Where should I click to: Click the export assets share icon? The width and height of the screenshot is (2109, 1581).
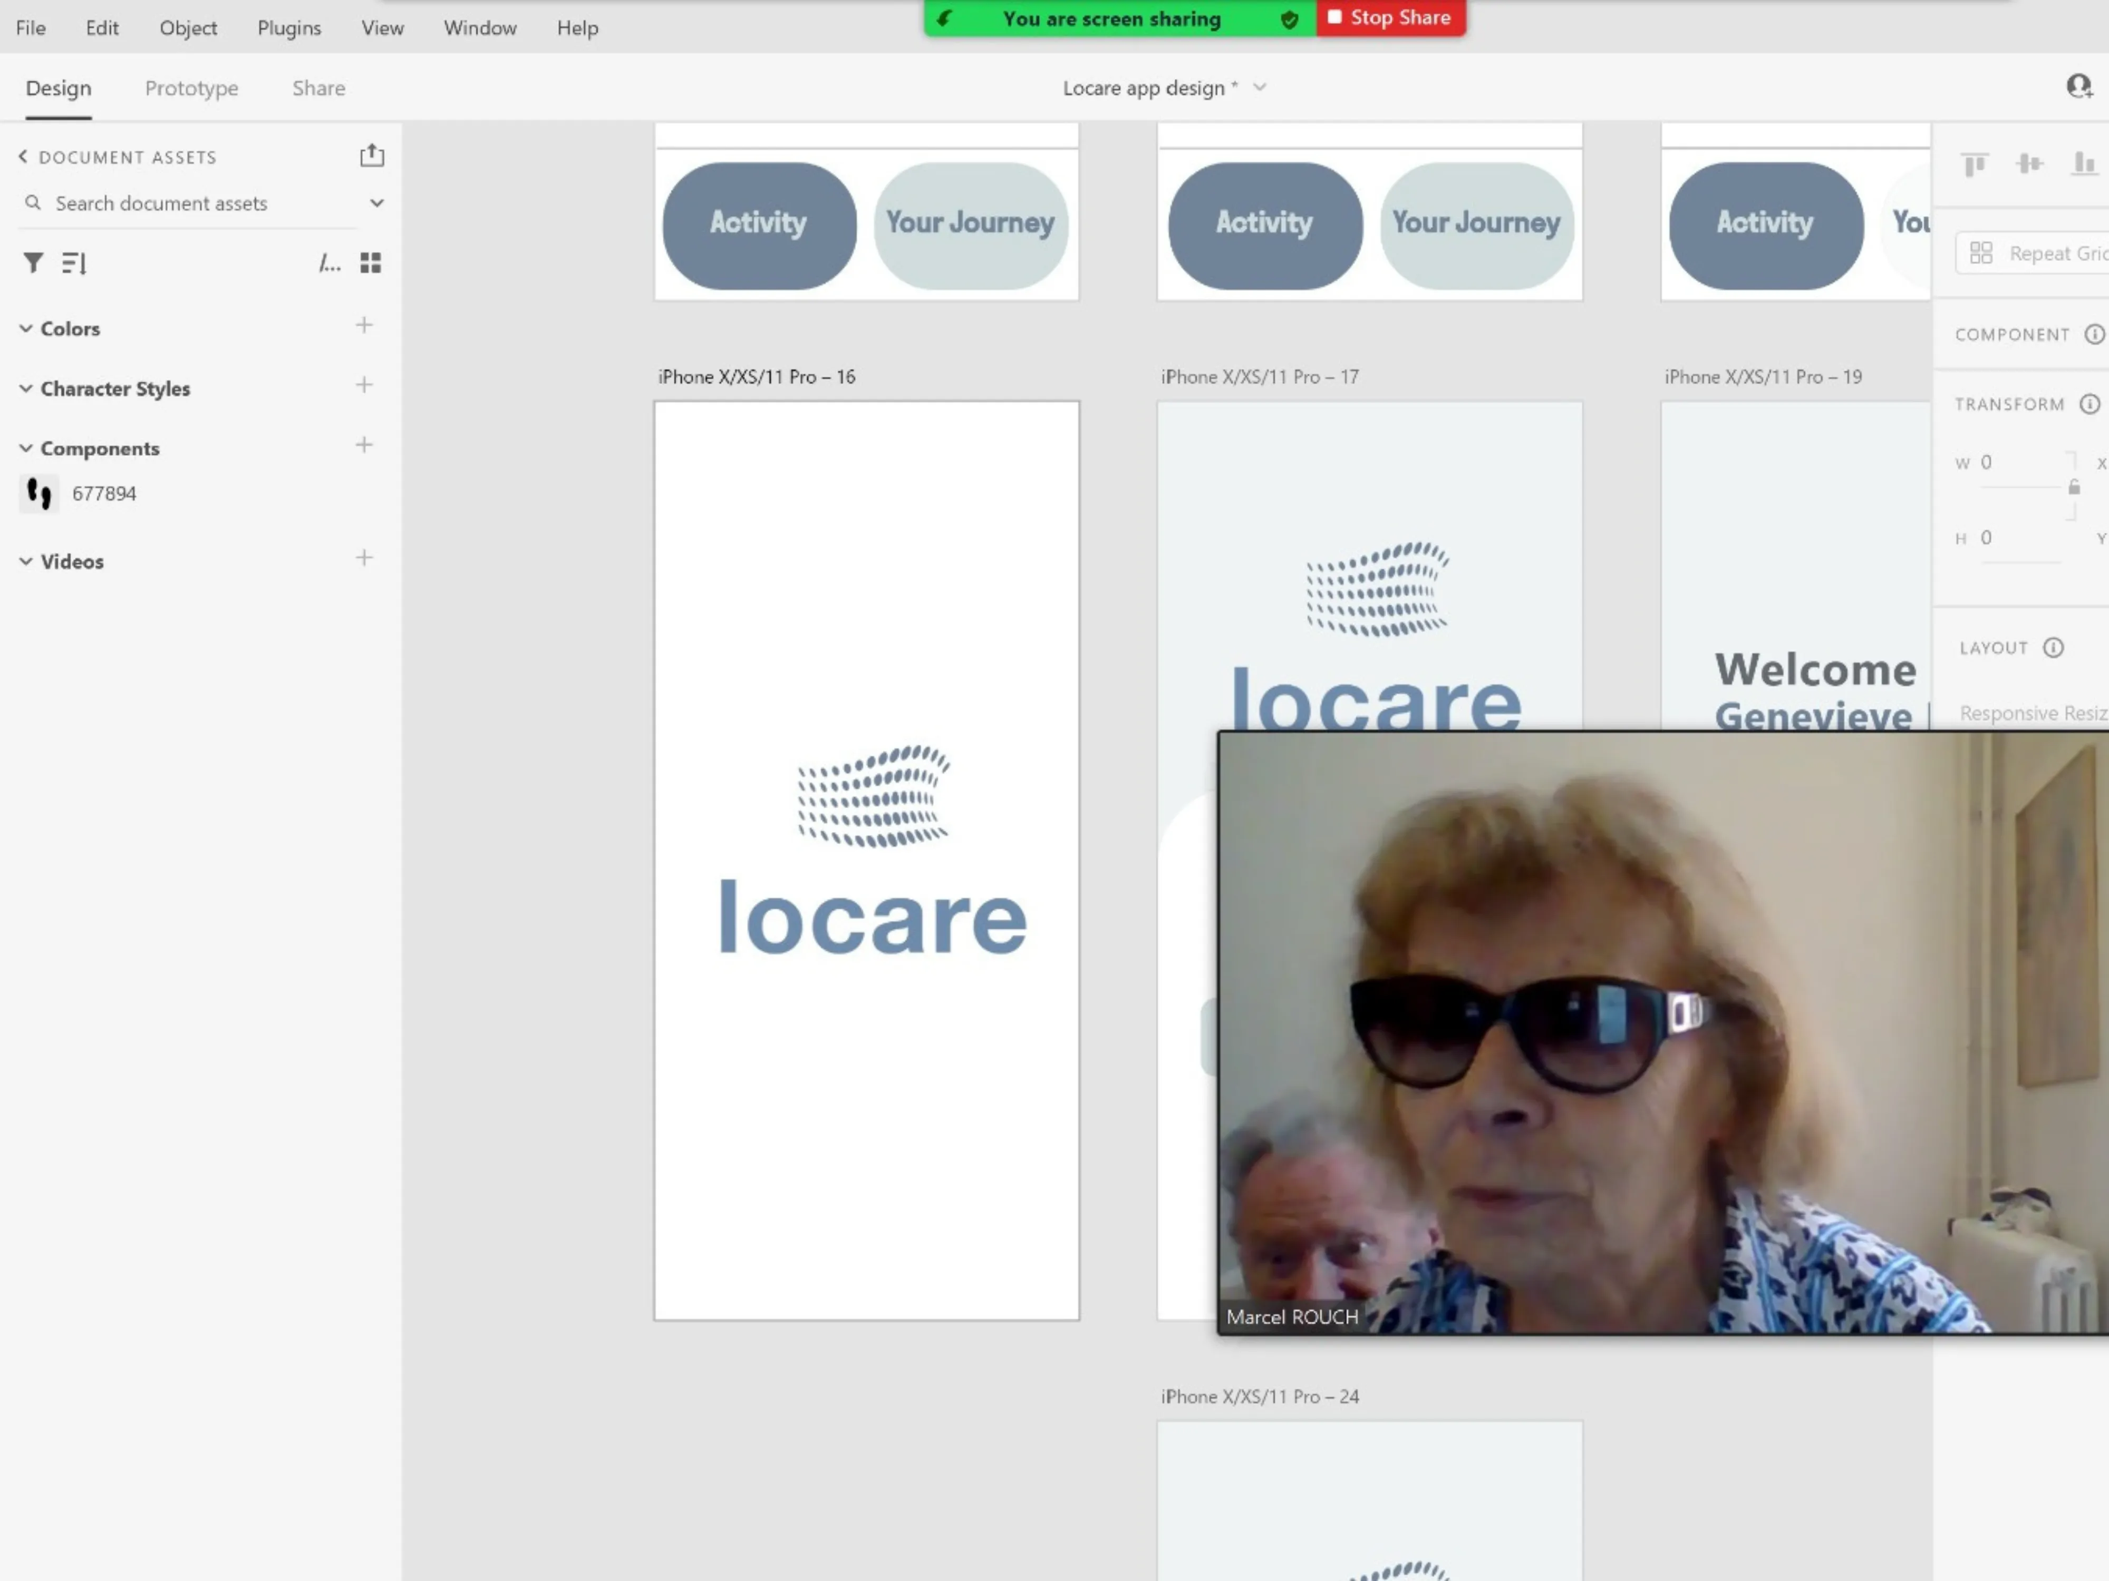372,155
